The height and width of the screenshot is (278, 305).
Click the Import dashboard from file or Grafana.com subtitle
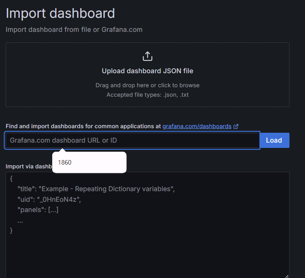[x=74, y=30]
